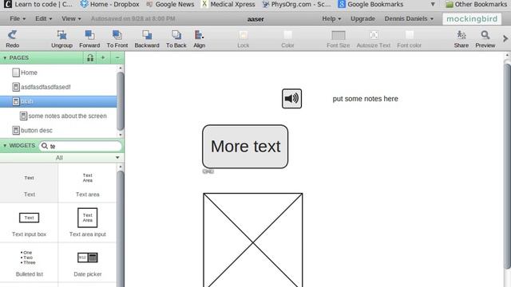Open the View menu
The image size is (511, 287).
[x=71, y=18]
